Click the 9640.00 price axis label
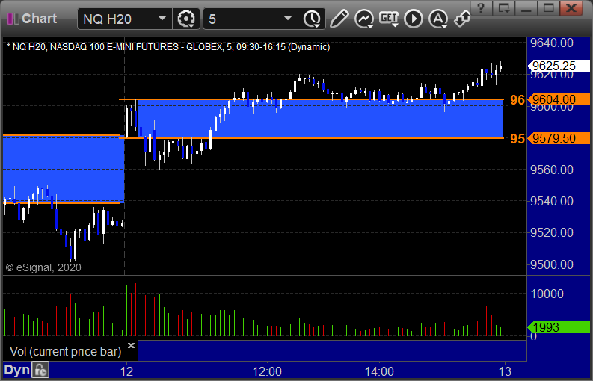This screenshot has width=593, height=381. click(552, 43)
